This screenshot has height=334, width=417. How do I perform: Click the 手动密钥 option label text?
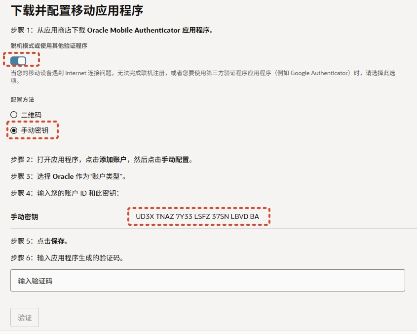coord(35,130)
